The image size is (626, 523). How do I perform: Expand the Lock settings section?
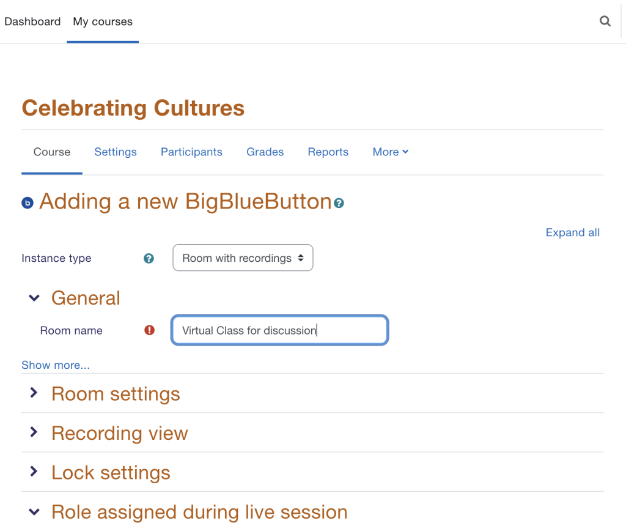(34, 472)
